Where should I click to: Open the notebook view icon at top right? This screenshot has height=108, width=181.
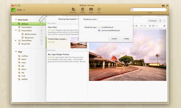click(163, 6)
